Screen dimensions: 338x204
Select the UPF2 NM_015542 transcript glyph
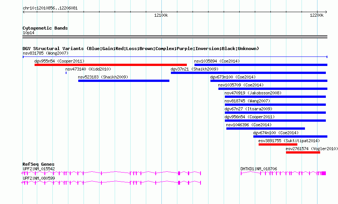coord(111,173)
